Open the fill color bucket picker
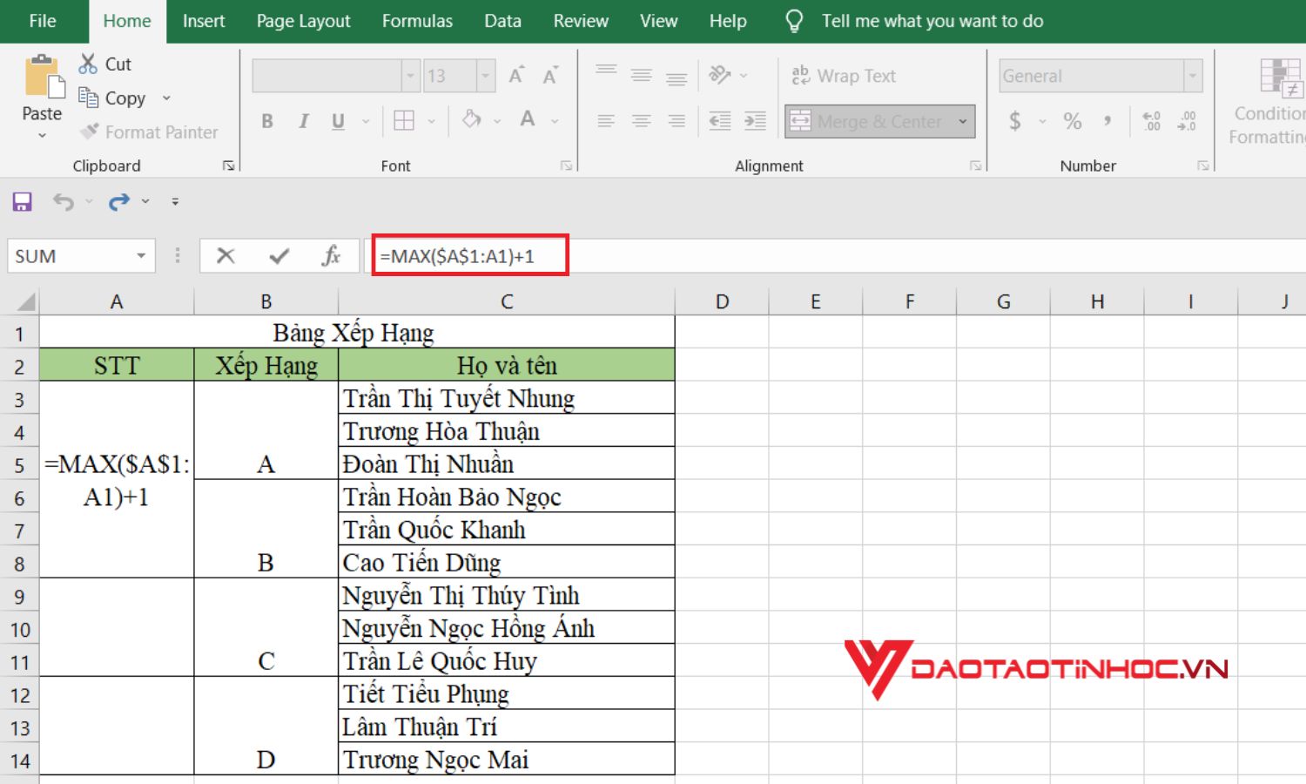Viewport: 1306px width, 784px height. coord(472,119)
